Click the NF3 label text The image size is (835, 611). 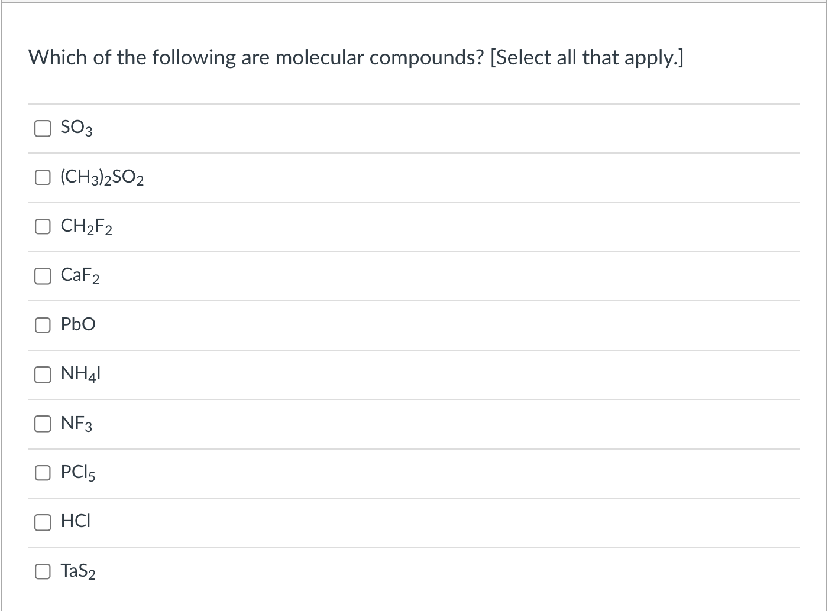[76, 422]
